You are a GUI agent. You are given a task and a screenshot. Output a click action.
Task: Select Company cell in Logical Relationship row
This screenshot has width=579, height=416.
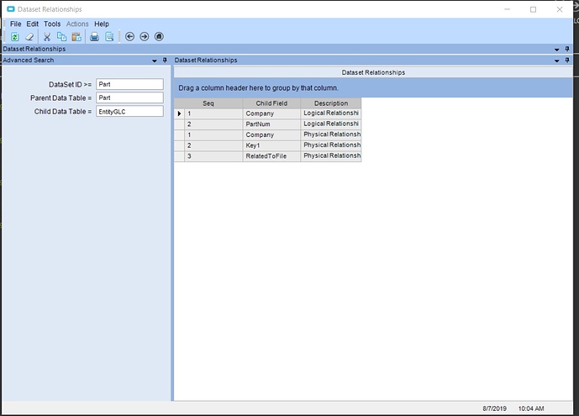click(271, 113)
